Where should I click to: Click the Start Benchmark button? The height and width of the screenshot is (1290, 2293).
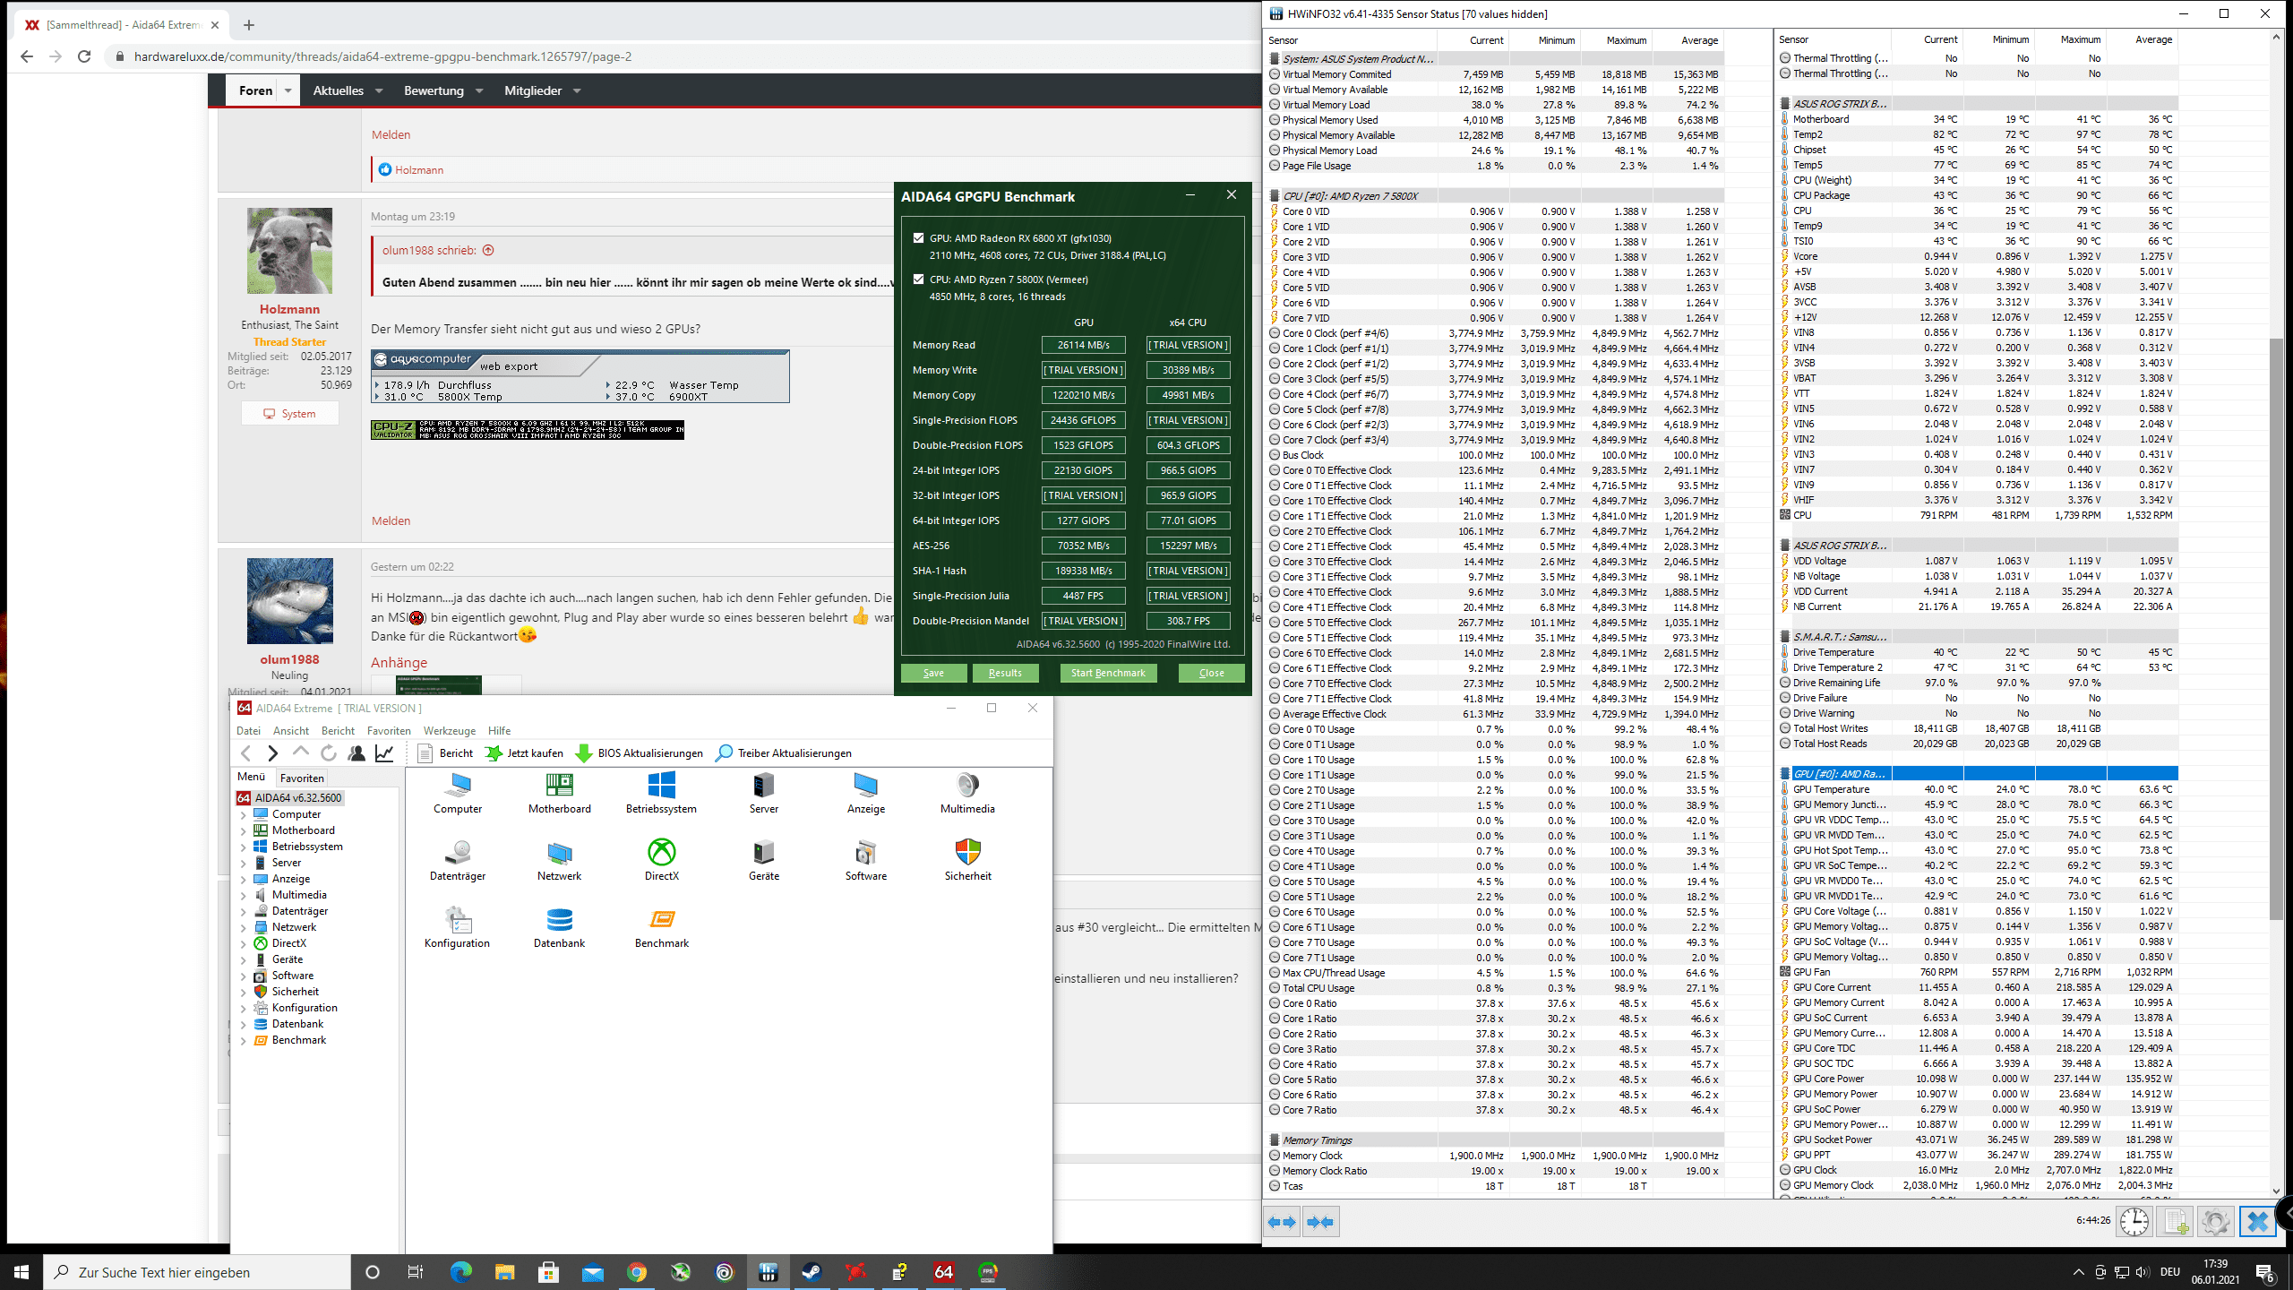[x=1108, y=673]
